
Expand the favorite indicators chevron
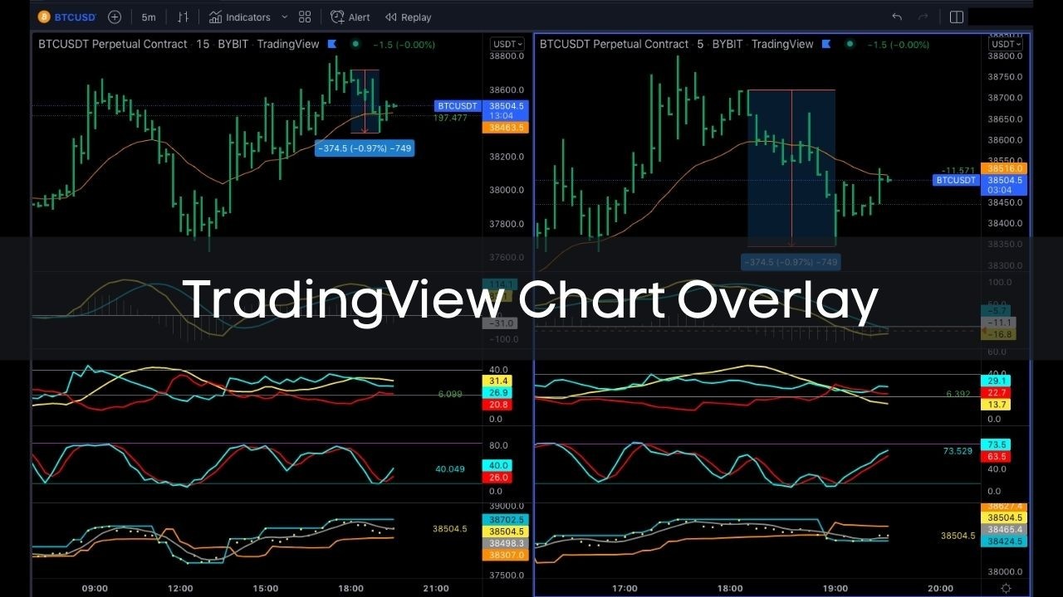coord(285,17)
